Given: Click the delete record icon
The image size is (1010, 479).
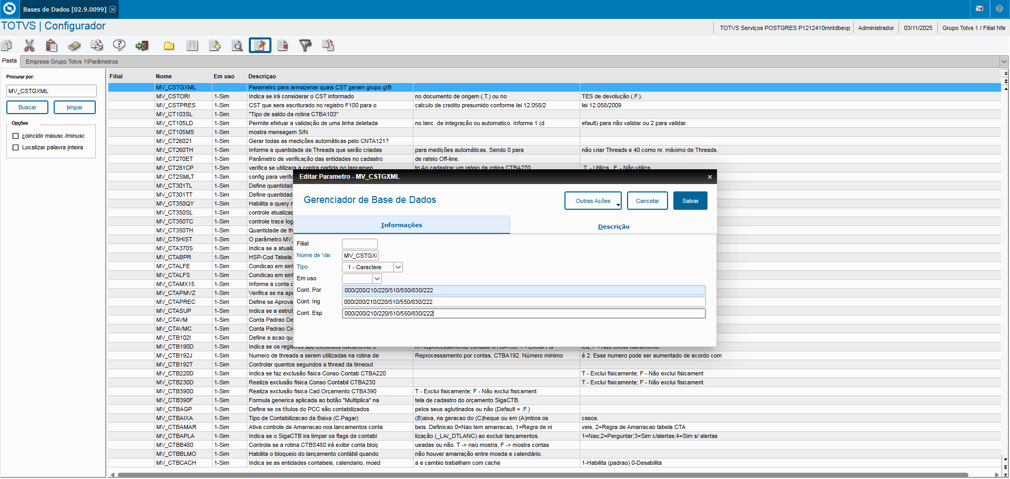Looking at the screenshot, I should [283, 46].
